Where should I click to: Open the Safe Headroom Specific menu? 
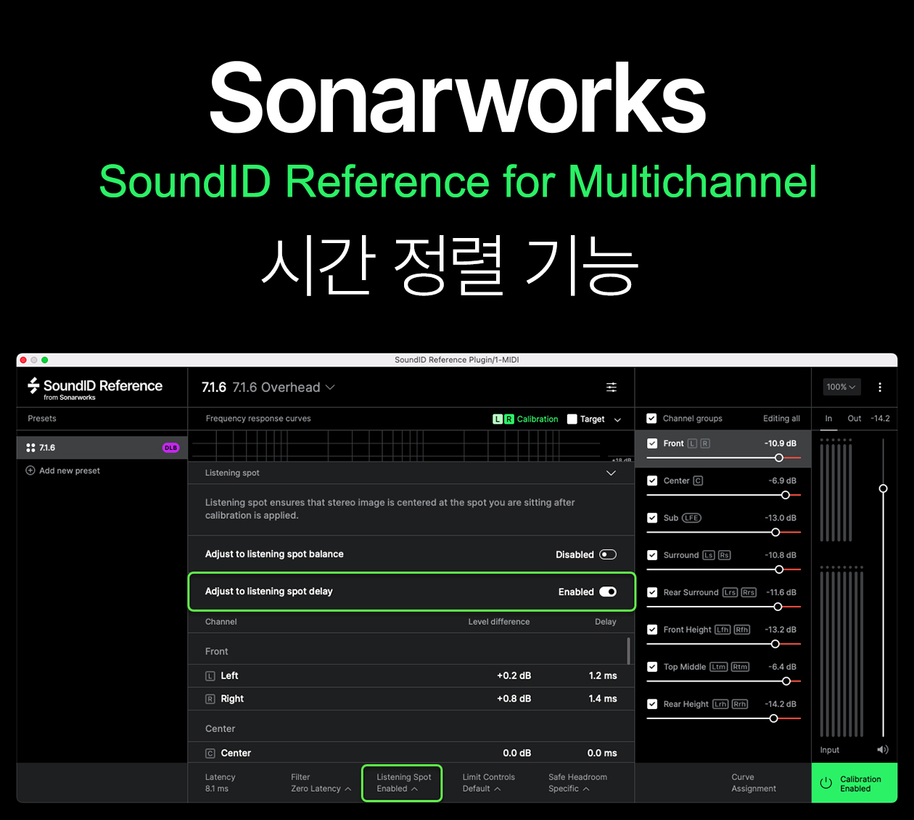point(577,783)
